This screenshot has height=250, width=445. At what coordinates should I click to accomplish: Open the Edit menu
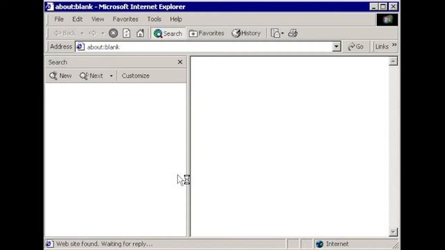click(x=77, y=19)
